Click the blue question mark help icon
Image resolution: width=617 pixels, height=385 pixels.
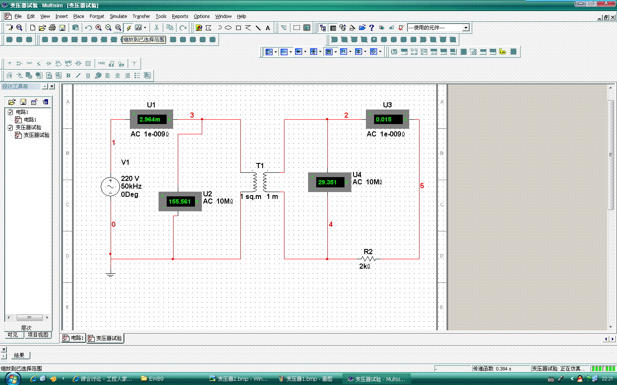click(x=371, y=28)
